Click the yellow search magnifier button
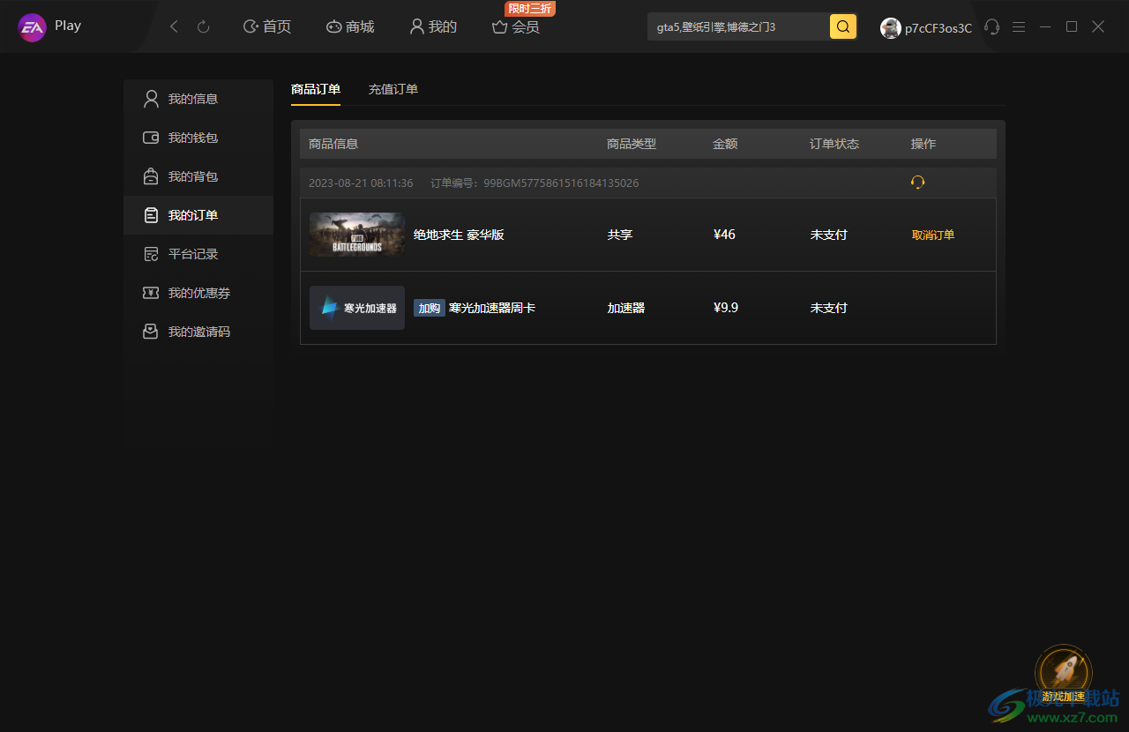1129x732 pixels. (x=843, y=27)
